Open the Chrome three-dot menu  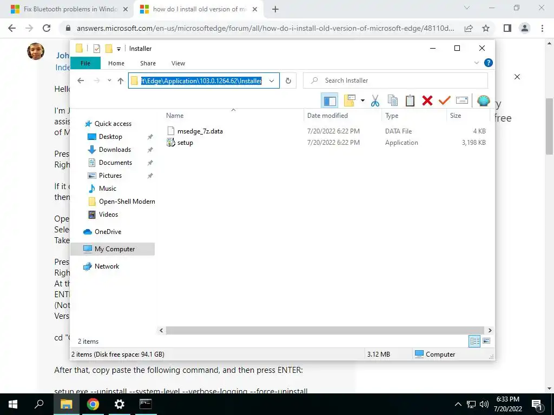pyautogui.click(x=542, y=28)
